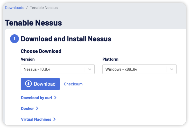
Task: Click the Tenable Nessus page title
Action: 33,23
